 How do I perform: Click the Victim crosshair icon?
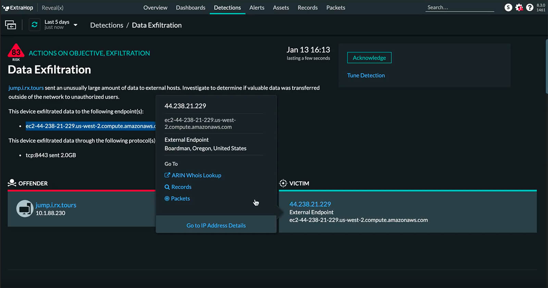(283, 183)
